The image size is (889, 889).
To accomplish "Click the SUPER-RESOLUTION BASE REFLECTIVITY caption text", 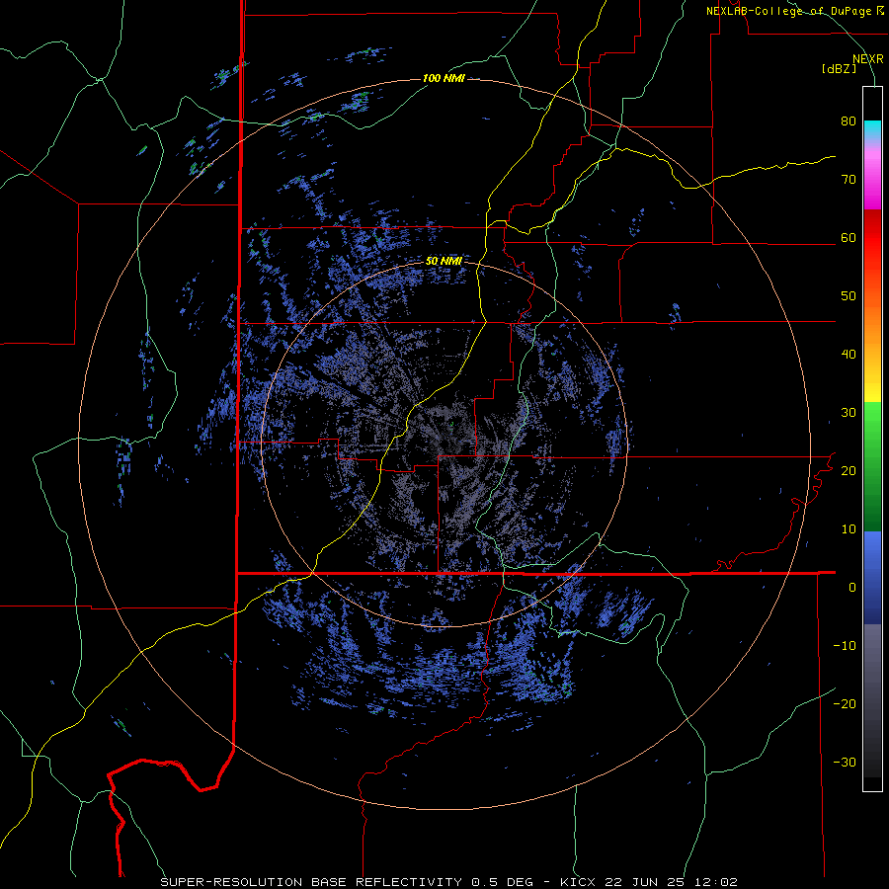I will tap(311, 882).
